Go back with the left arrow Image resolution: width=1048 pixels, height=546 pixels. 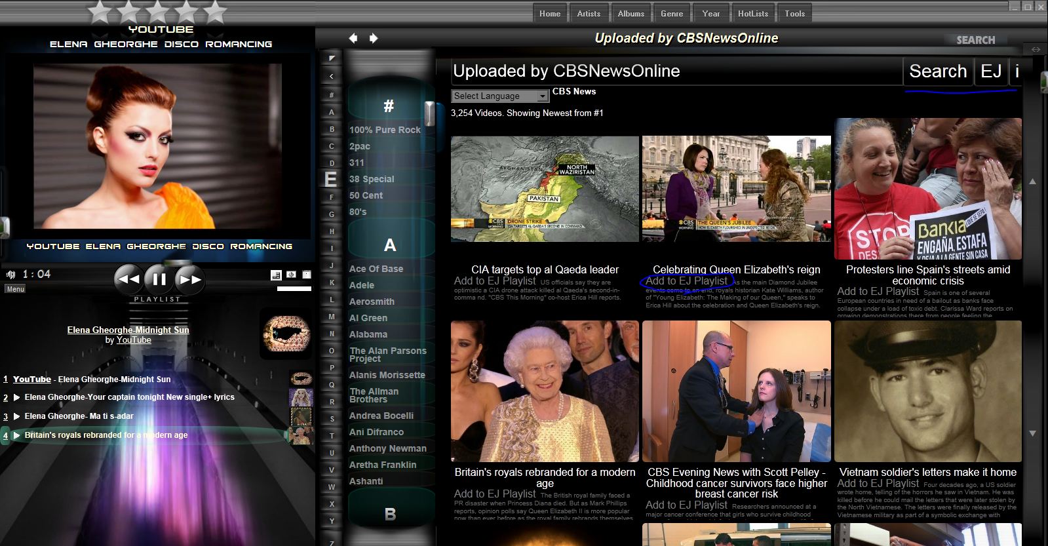click(353, 38)
